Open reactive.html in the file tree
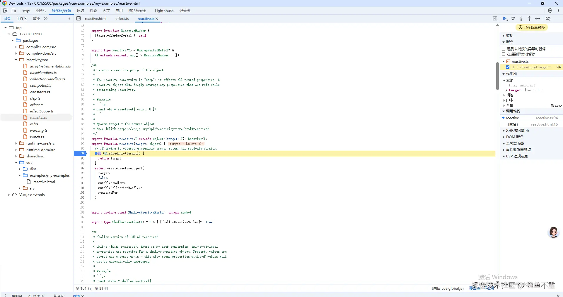 tap(44, 182)
